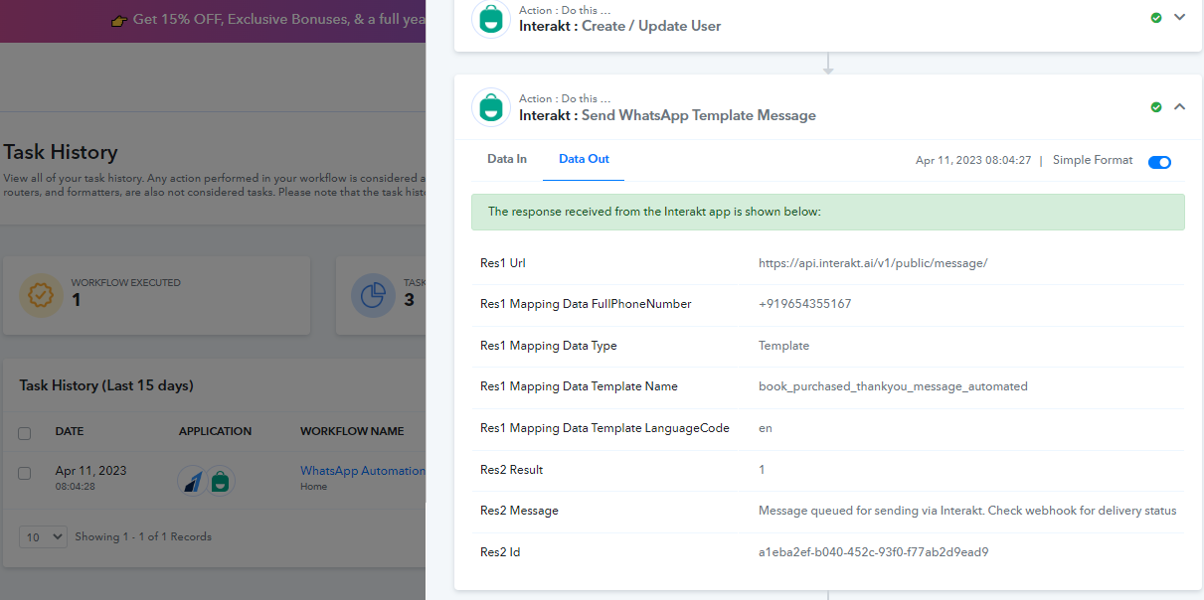1204x600 pixels.
Task: Click the DATE column header
Action: 69,431
